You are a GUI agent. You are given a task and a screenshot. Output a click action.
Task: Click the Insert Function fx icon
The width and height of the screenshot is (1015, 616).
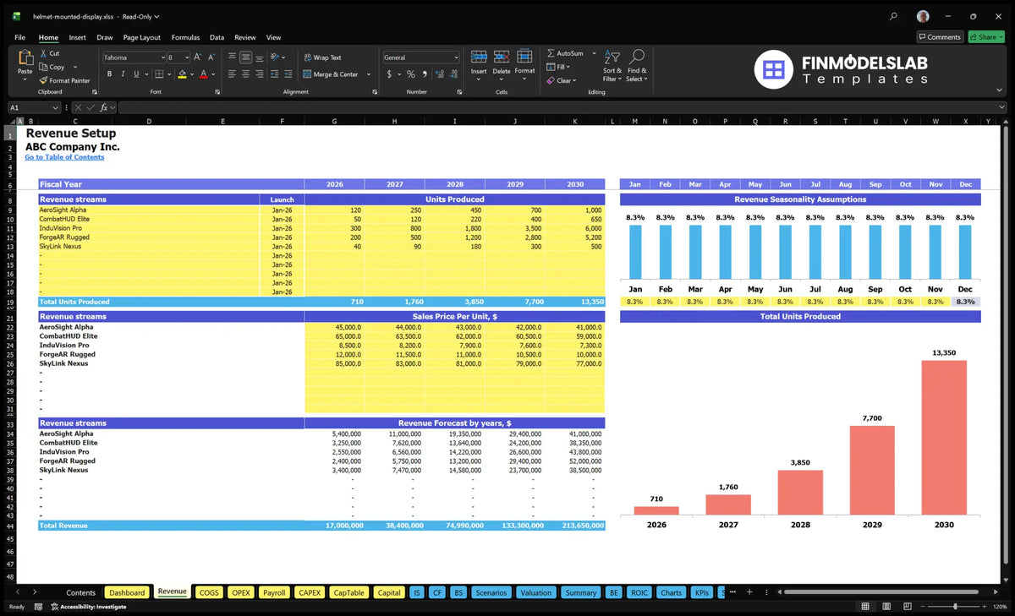[103, 107]
